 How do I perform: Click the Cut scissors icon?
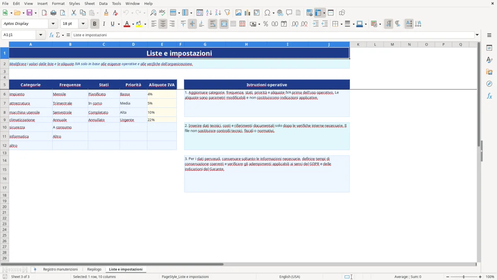74,13
